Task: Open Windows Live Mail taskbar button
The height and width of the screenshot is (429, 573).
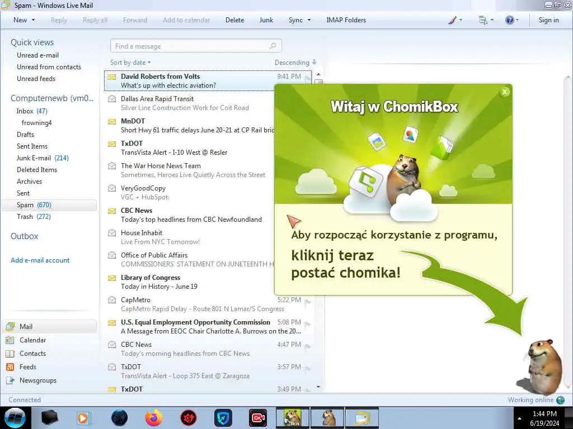Action: coord(361,418)
